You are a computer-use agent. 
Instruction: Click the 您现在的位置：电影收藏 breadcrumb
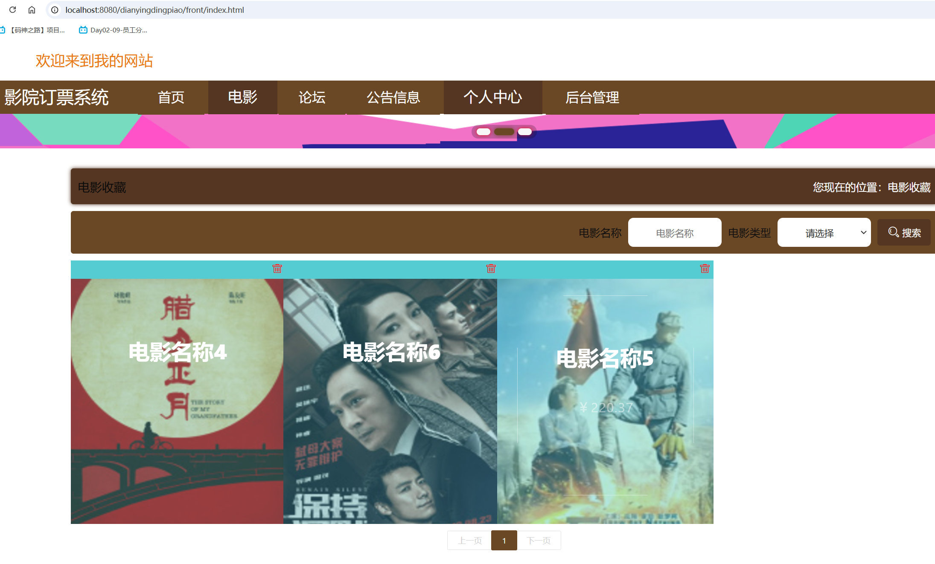pyautogui.click(x=871, y=187)
